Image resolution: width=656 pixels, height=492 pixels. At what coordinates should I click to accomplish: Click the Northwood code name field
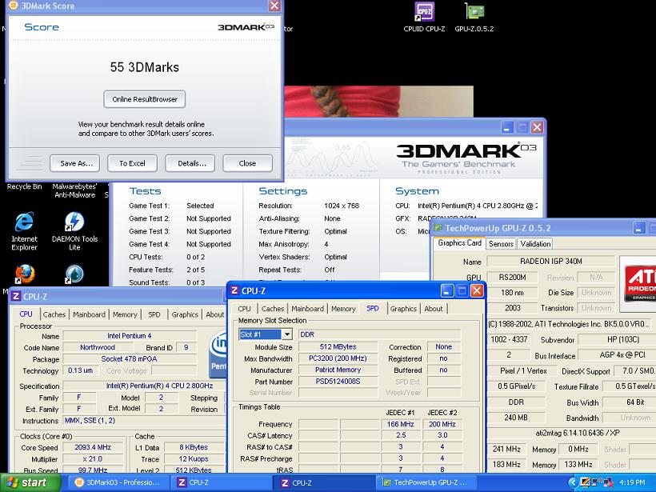[97, 347]
